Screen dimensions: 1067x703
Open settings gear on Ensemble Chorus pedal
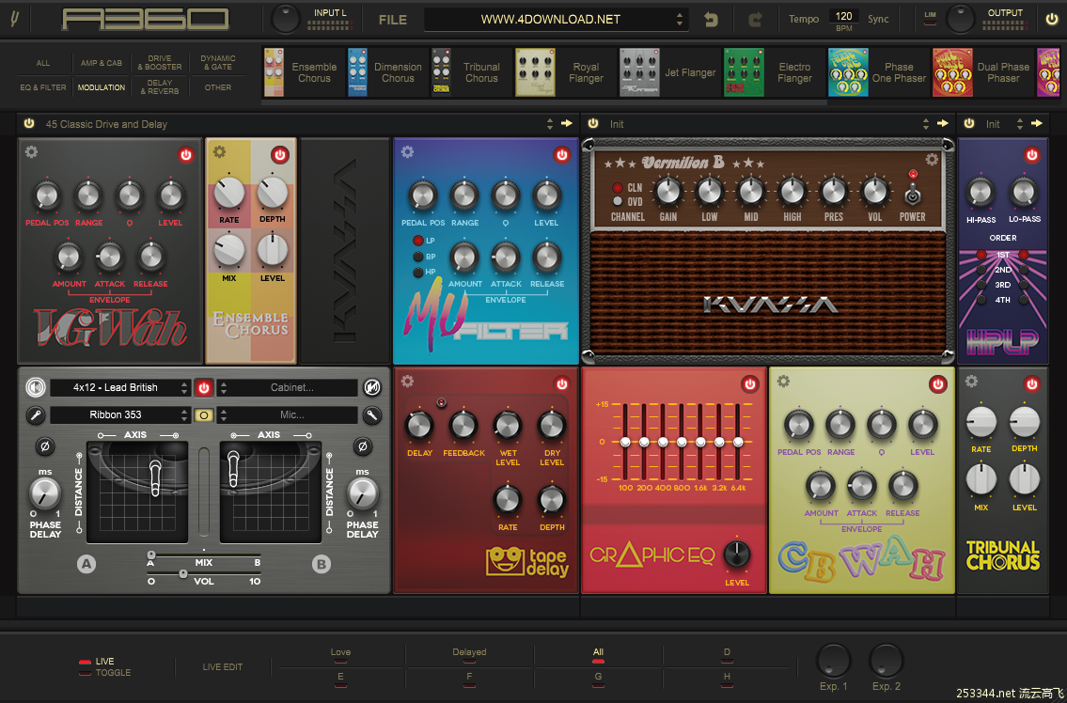219,151
